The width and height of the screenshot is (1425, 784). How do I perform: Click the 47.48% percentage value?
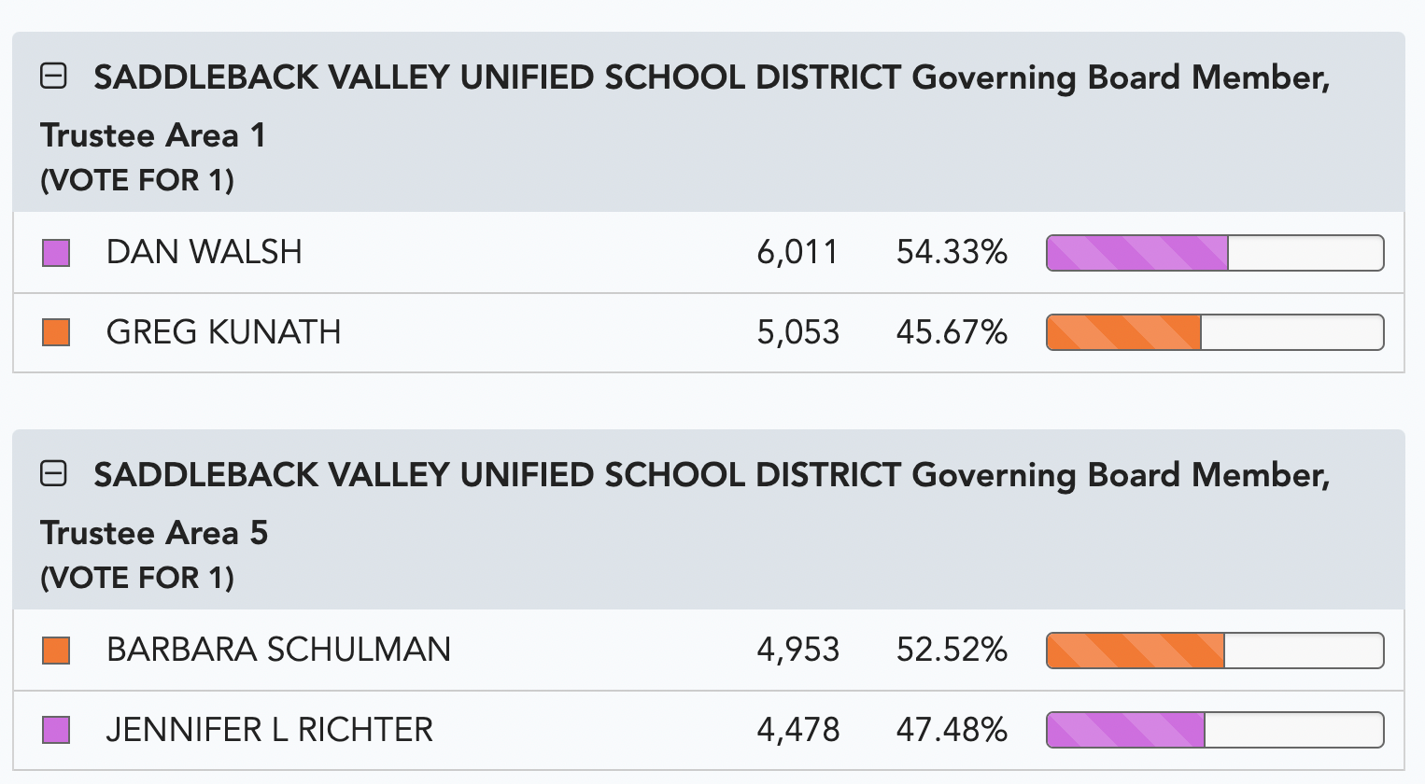(952, 730)
